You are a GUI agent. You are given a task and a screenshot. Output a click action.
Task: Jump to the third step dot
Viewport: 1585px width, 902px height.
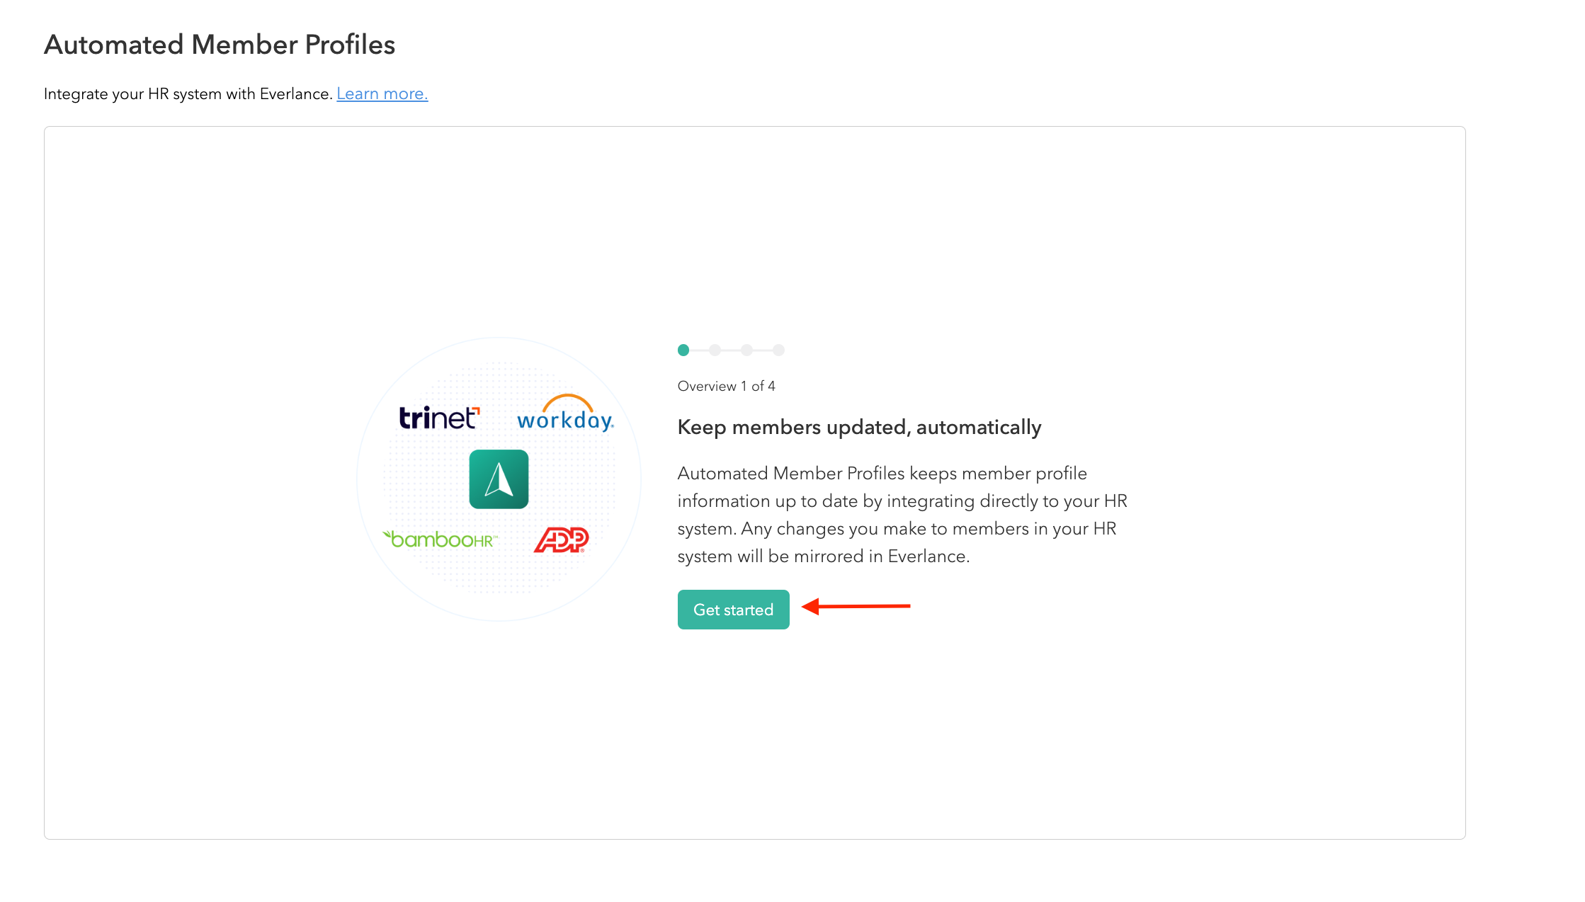tap(746, 350)
